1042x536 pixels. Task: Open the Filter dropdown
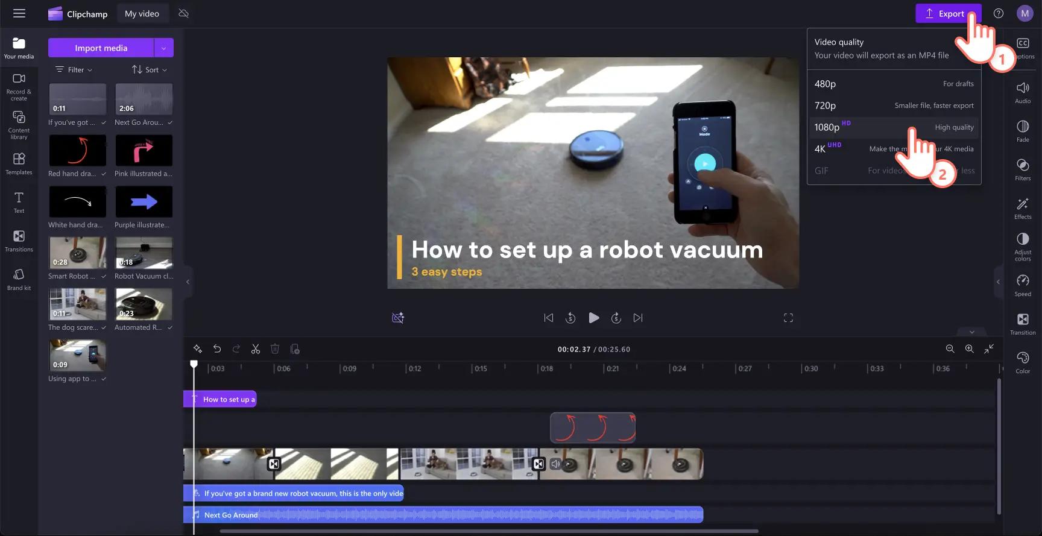click(74, 69)
